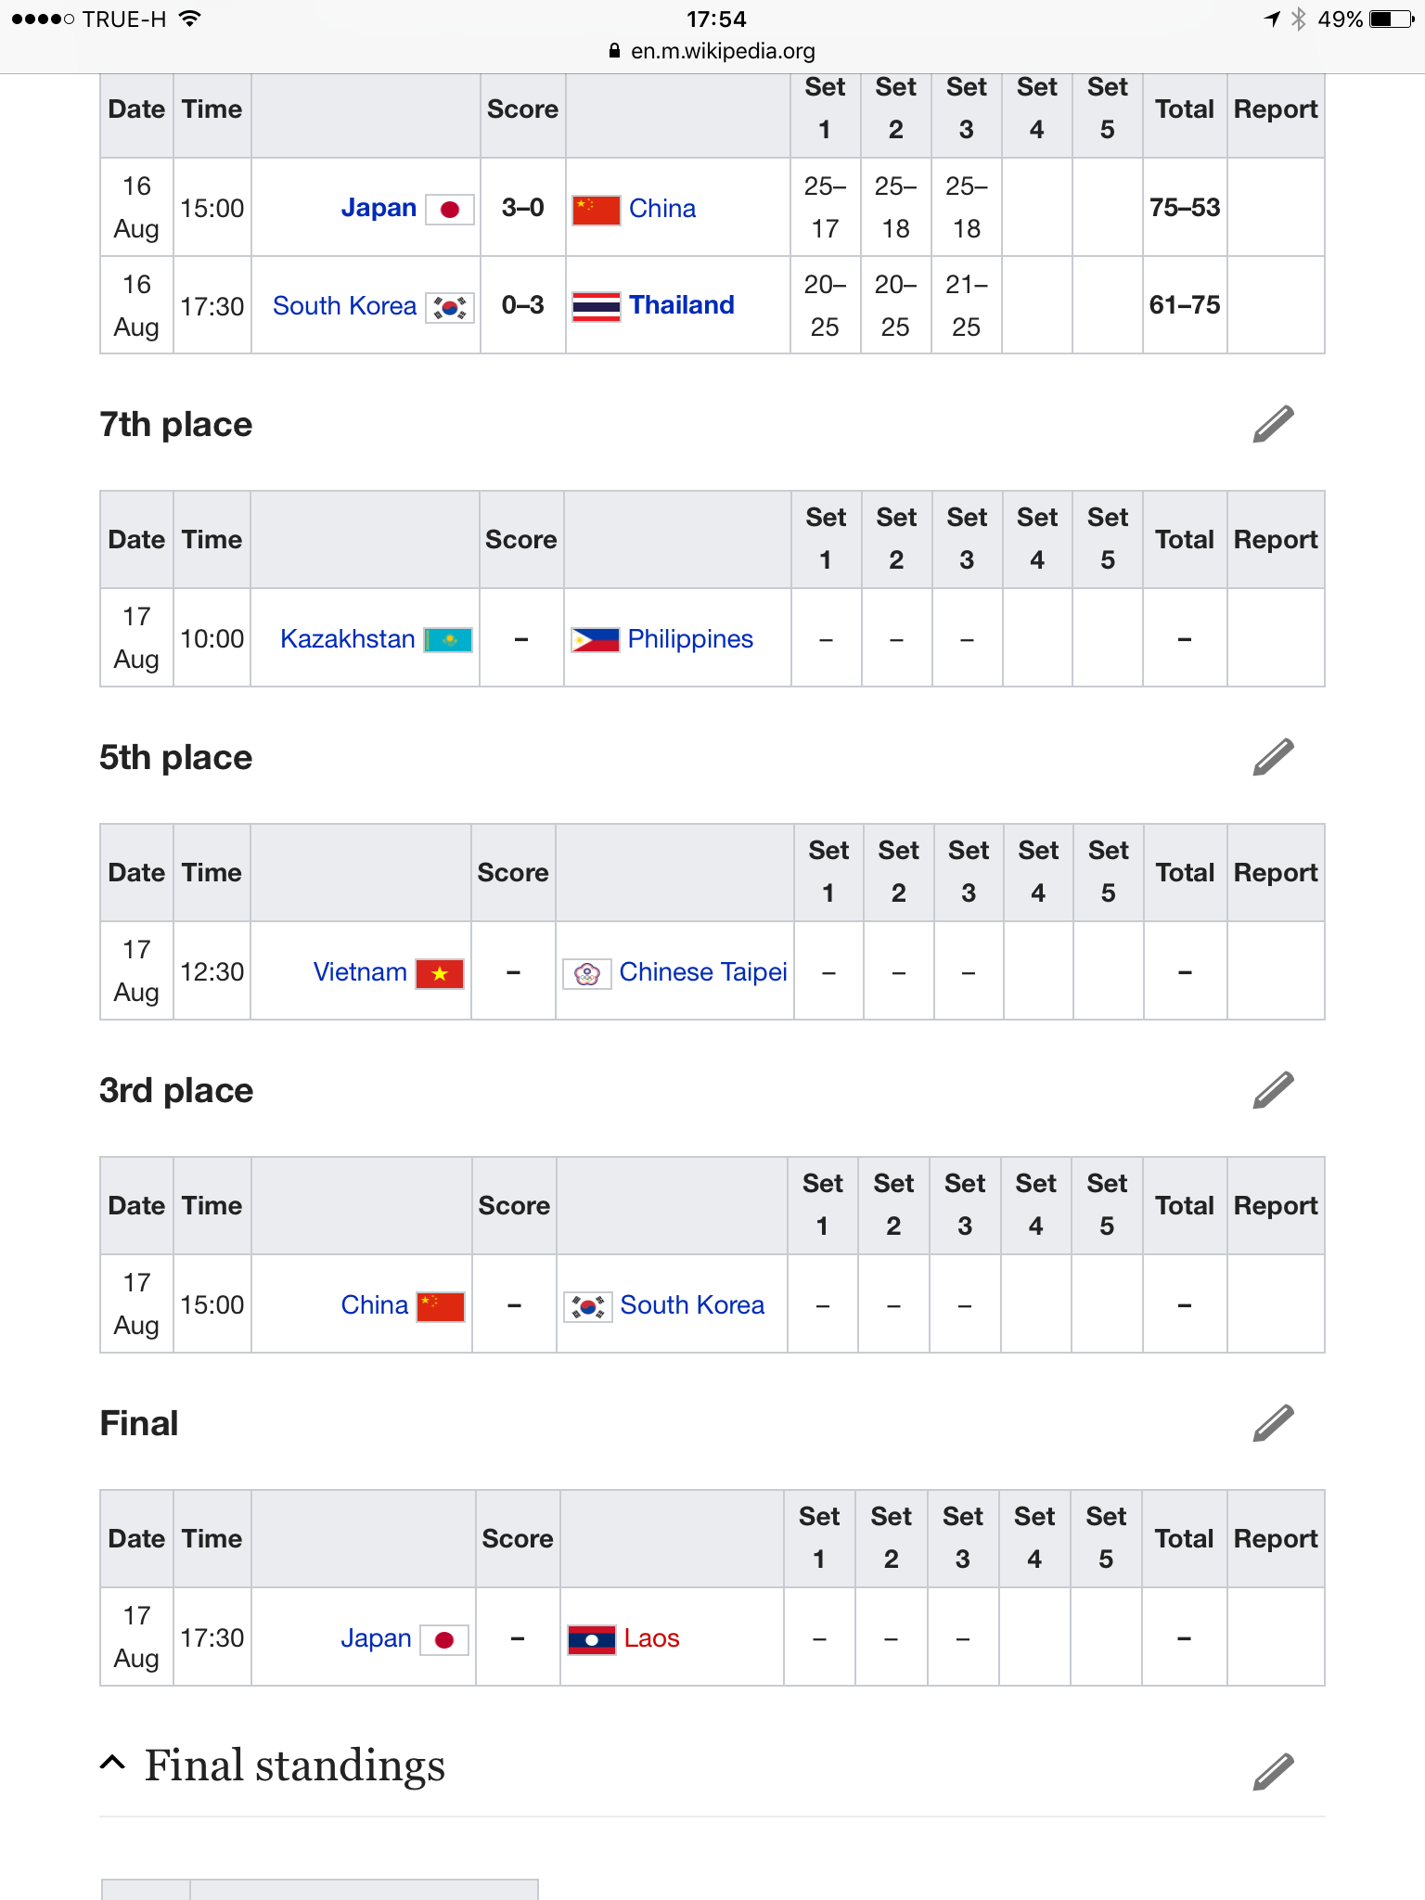Open the Laos flag image
Image resolution: width=1425 pixels, height=1900 pixels.
(591, 1639)
